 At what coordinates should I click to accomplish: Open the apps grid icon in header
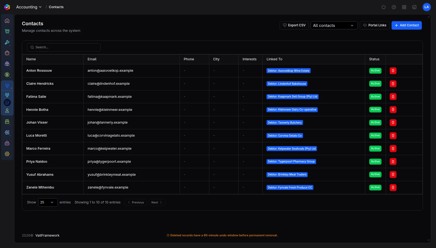point(404,7)
